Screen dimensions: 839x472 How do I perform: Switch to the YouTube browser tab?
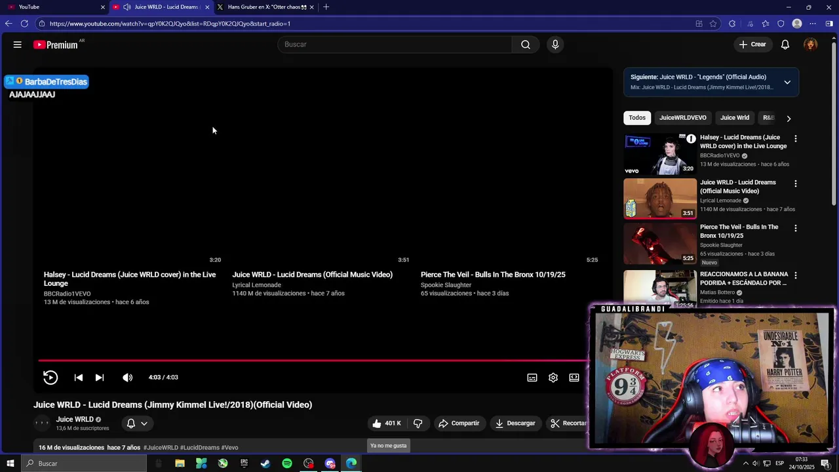point(55,7)
